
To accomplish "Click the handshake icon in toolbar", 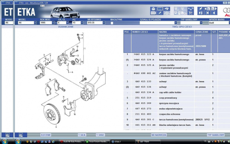I will pos(167,9).
